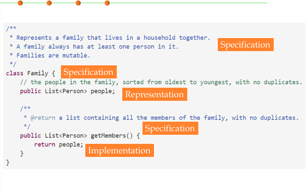This screenshot has width=308, height=194.
Task: Click the getMembers() method signature
Action: tap(80, 136)
